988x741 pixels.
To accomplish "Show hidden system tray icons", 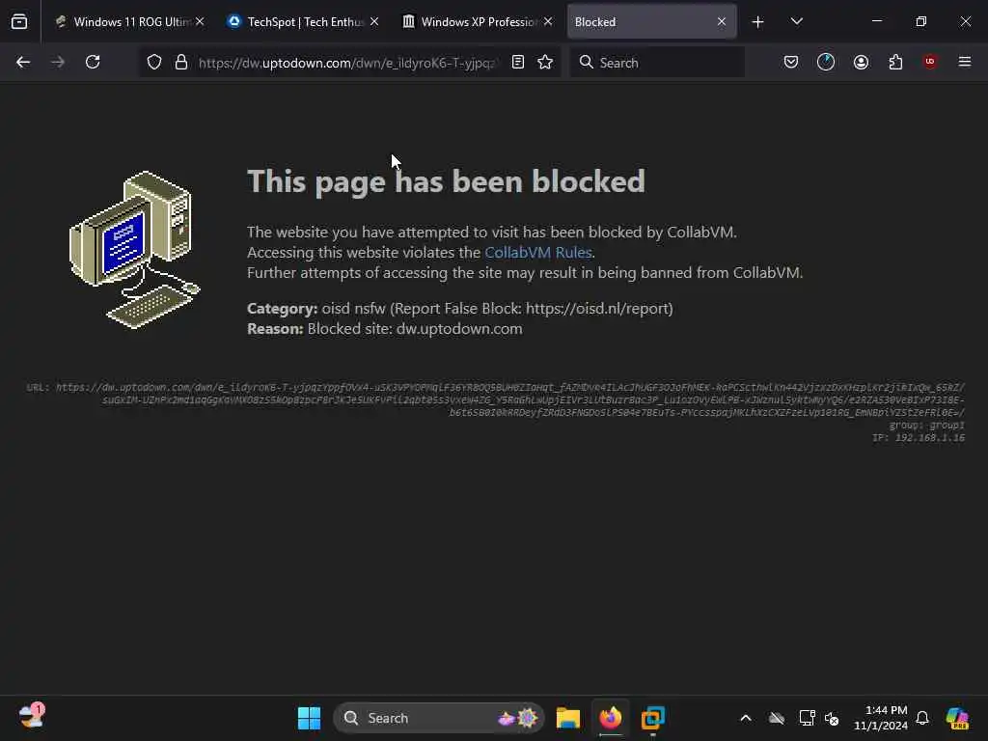I will coord(746,718).
